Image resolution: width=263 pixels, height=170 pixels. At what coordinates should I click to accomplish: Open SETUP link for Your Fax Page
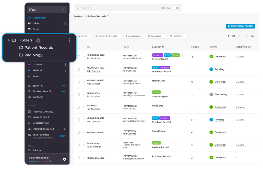tap(63, 136)
